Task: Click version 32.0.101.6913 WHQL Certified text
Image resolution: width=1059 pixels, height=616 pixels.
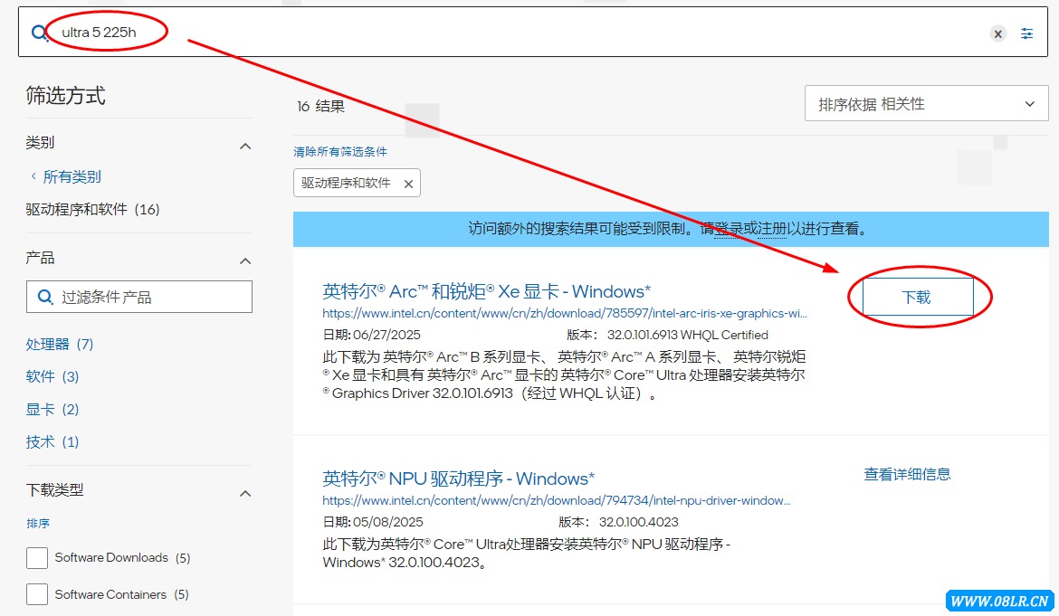Action: (x=688, y=335)
